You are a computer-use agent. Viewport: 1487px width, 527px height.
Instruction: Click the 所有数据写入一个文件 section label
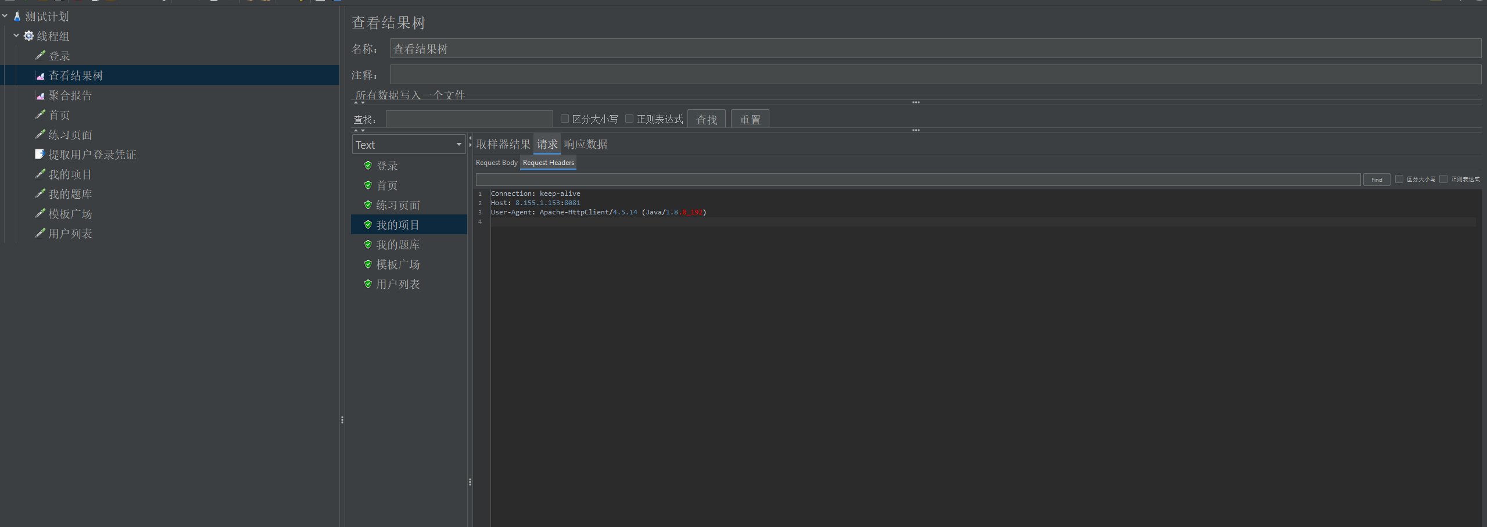410,95
